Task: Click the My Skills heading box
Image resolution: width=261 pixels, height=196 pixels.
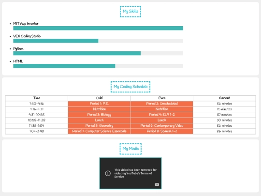Action: coord(130,11)
